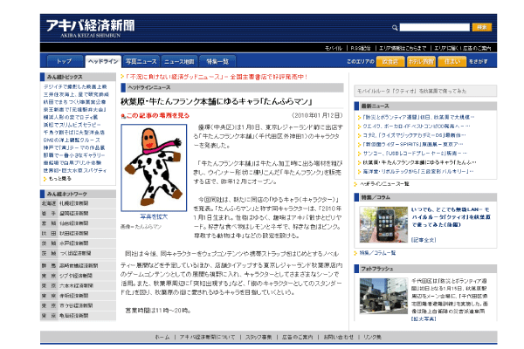This screenshot has height=349, width=524.
Task: Open 高崎前橋経済新聞 in the network list
Action: (x=79, y=265)
